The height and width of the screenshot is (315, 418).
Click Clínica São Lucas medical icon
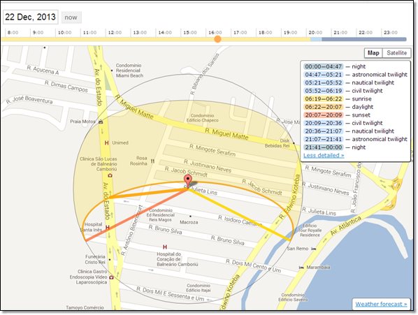pyautogui.click(x=110, y=175)
